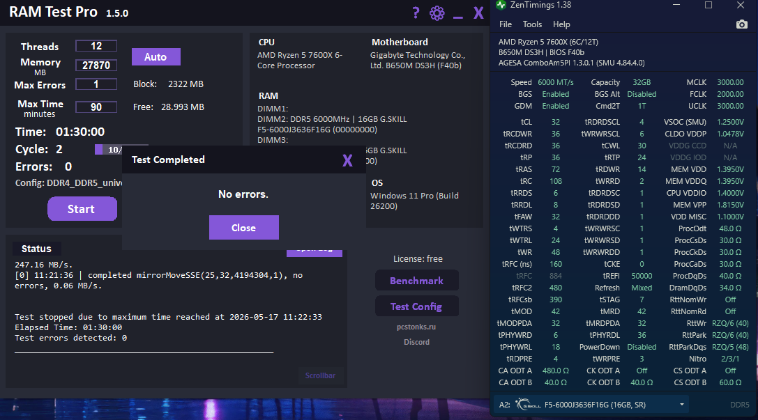Click the Benchmark button

point(417,281)
